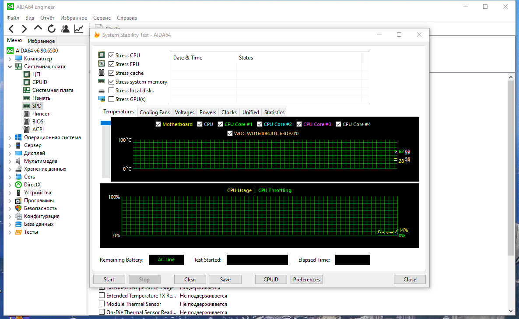Viewport: 519px width, 319px height.
Task: Enable the Stress GPU(s) checkbox
Action: pos(112,99)
